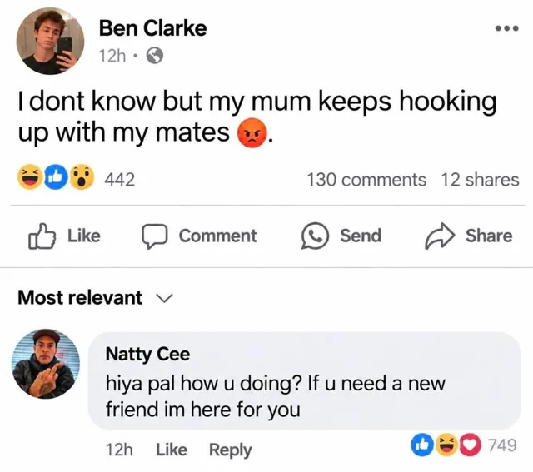Screen dimensions: 533x472
Task: Click the thumbs-up Like icon under post
Action: [x=42, y=236]
